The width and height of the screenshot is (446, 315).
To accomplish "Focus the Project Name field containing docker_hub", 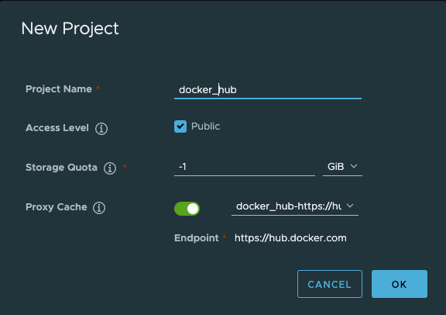I will (x=268, y=90).
